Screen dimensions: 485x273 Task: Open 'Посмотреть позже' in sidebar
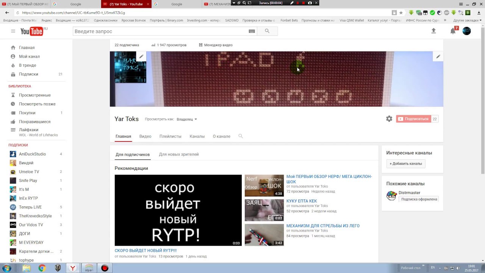(36, 104)
